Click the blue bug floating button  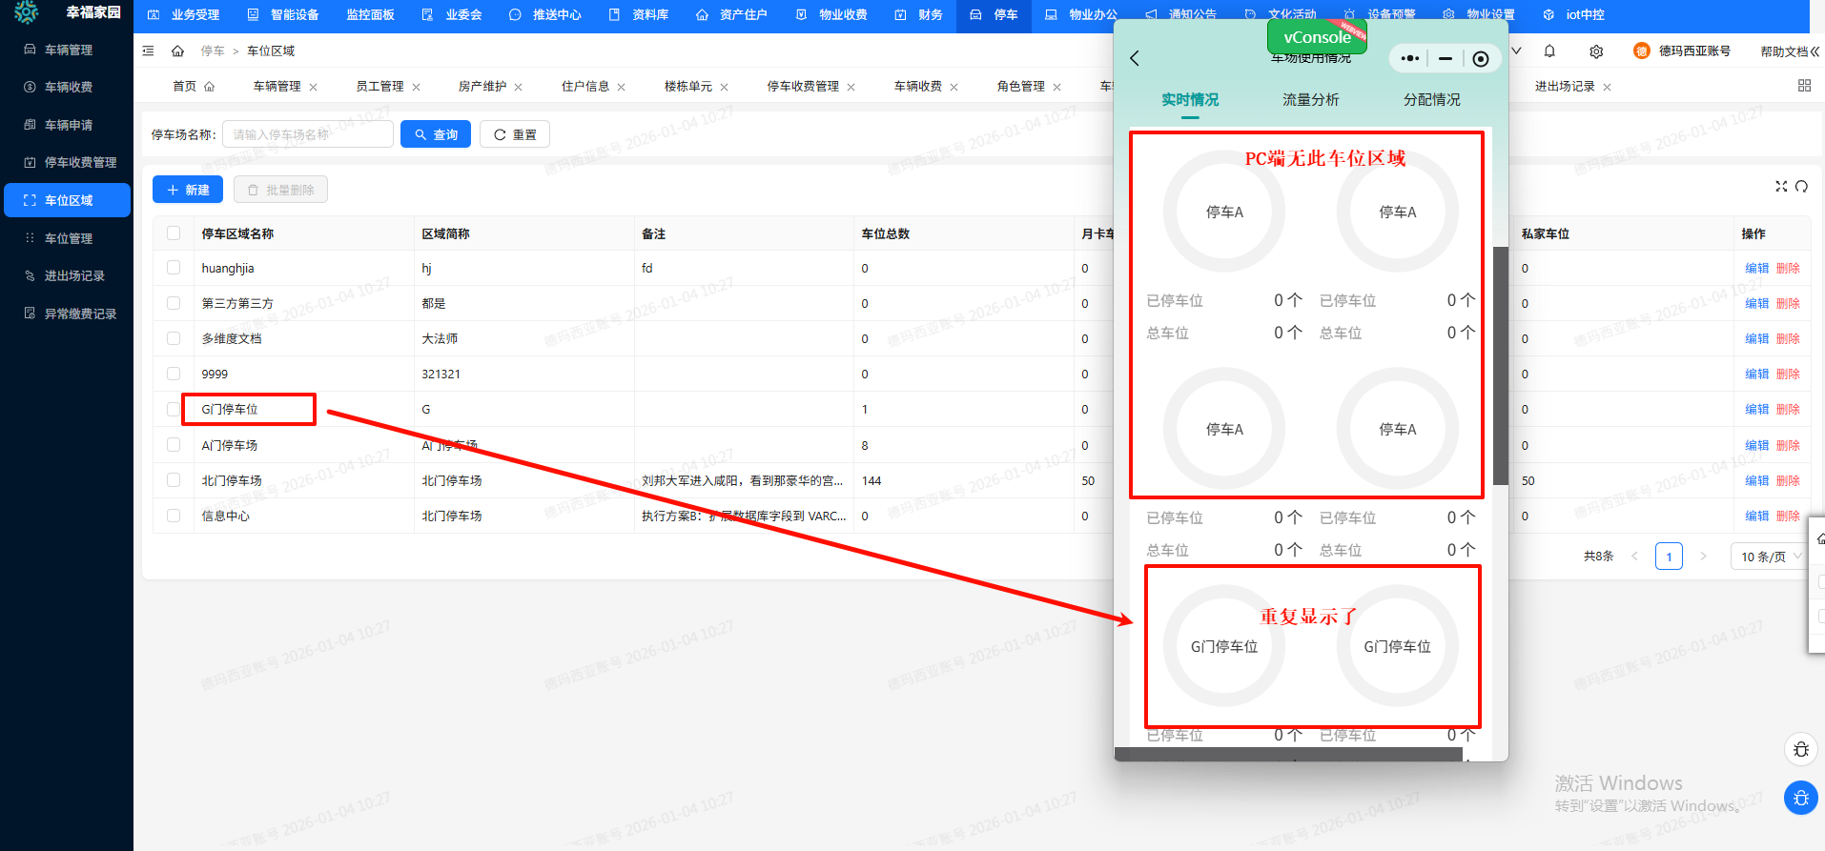coord(1800,798)
